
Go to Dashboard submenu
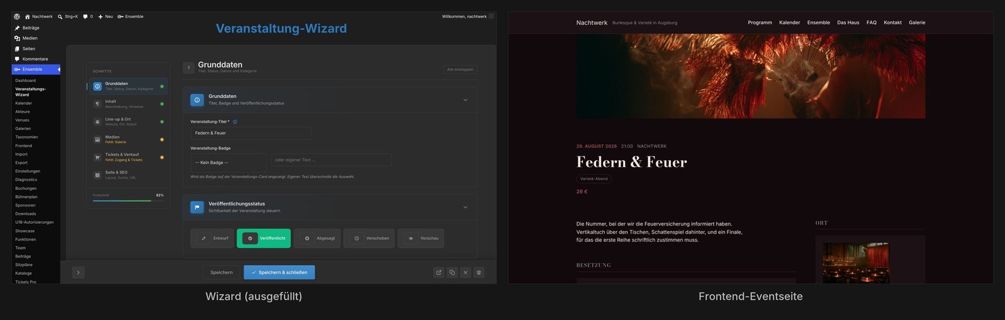pos(26,81)
